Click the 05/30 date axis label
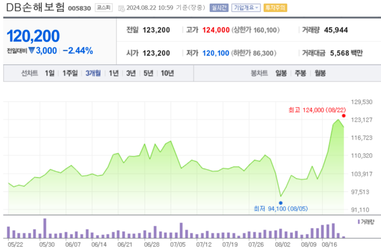Screen dimensions: 381x249 click(47, 245)
